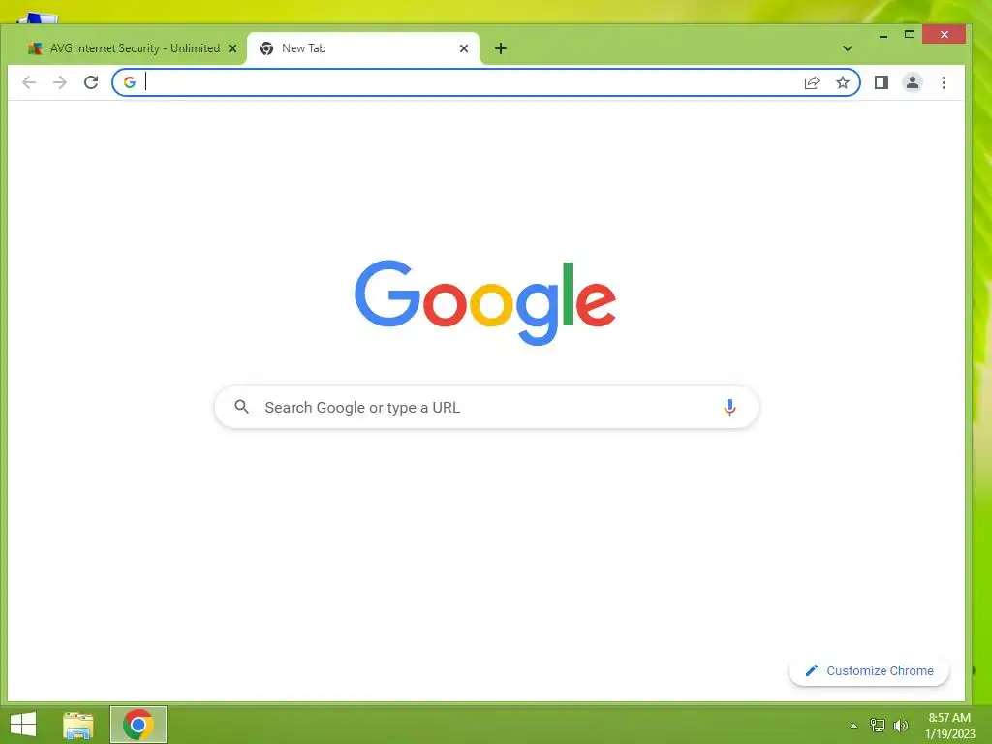Click the Google icon in address bar

pos(130,82)
